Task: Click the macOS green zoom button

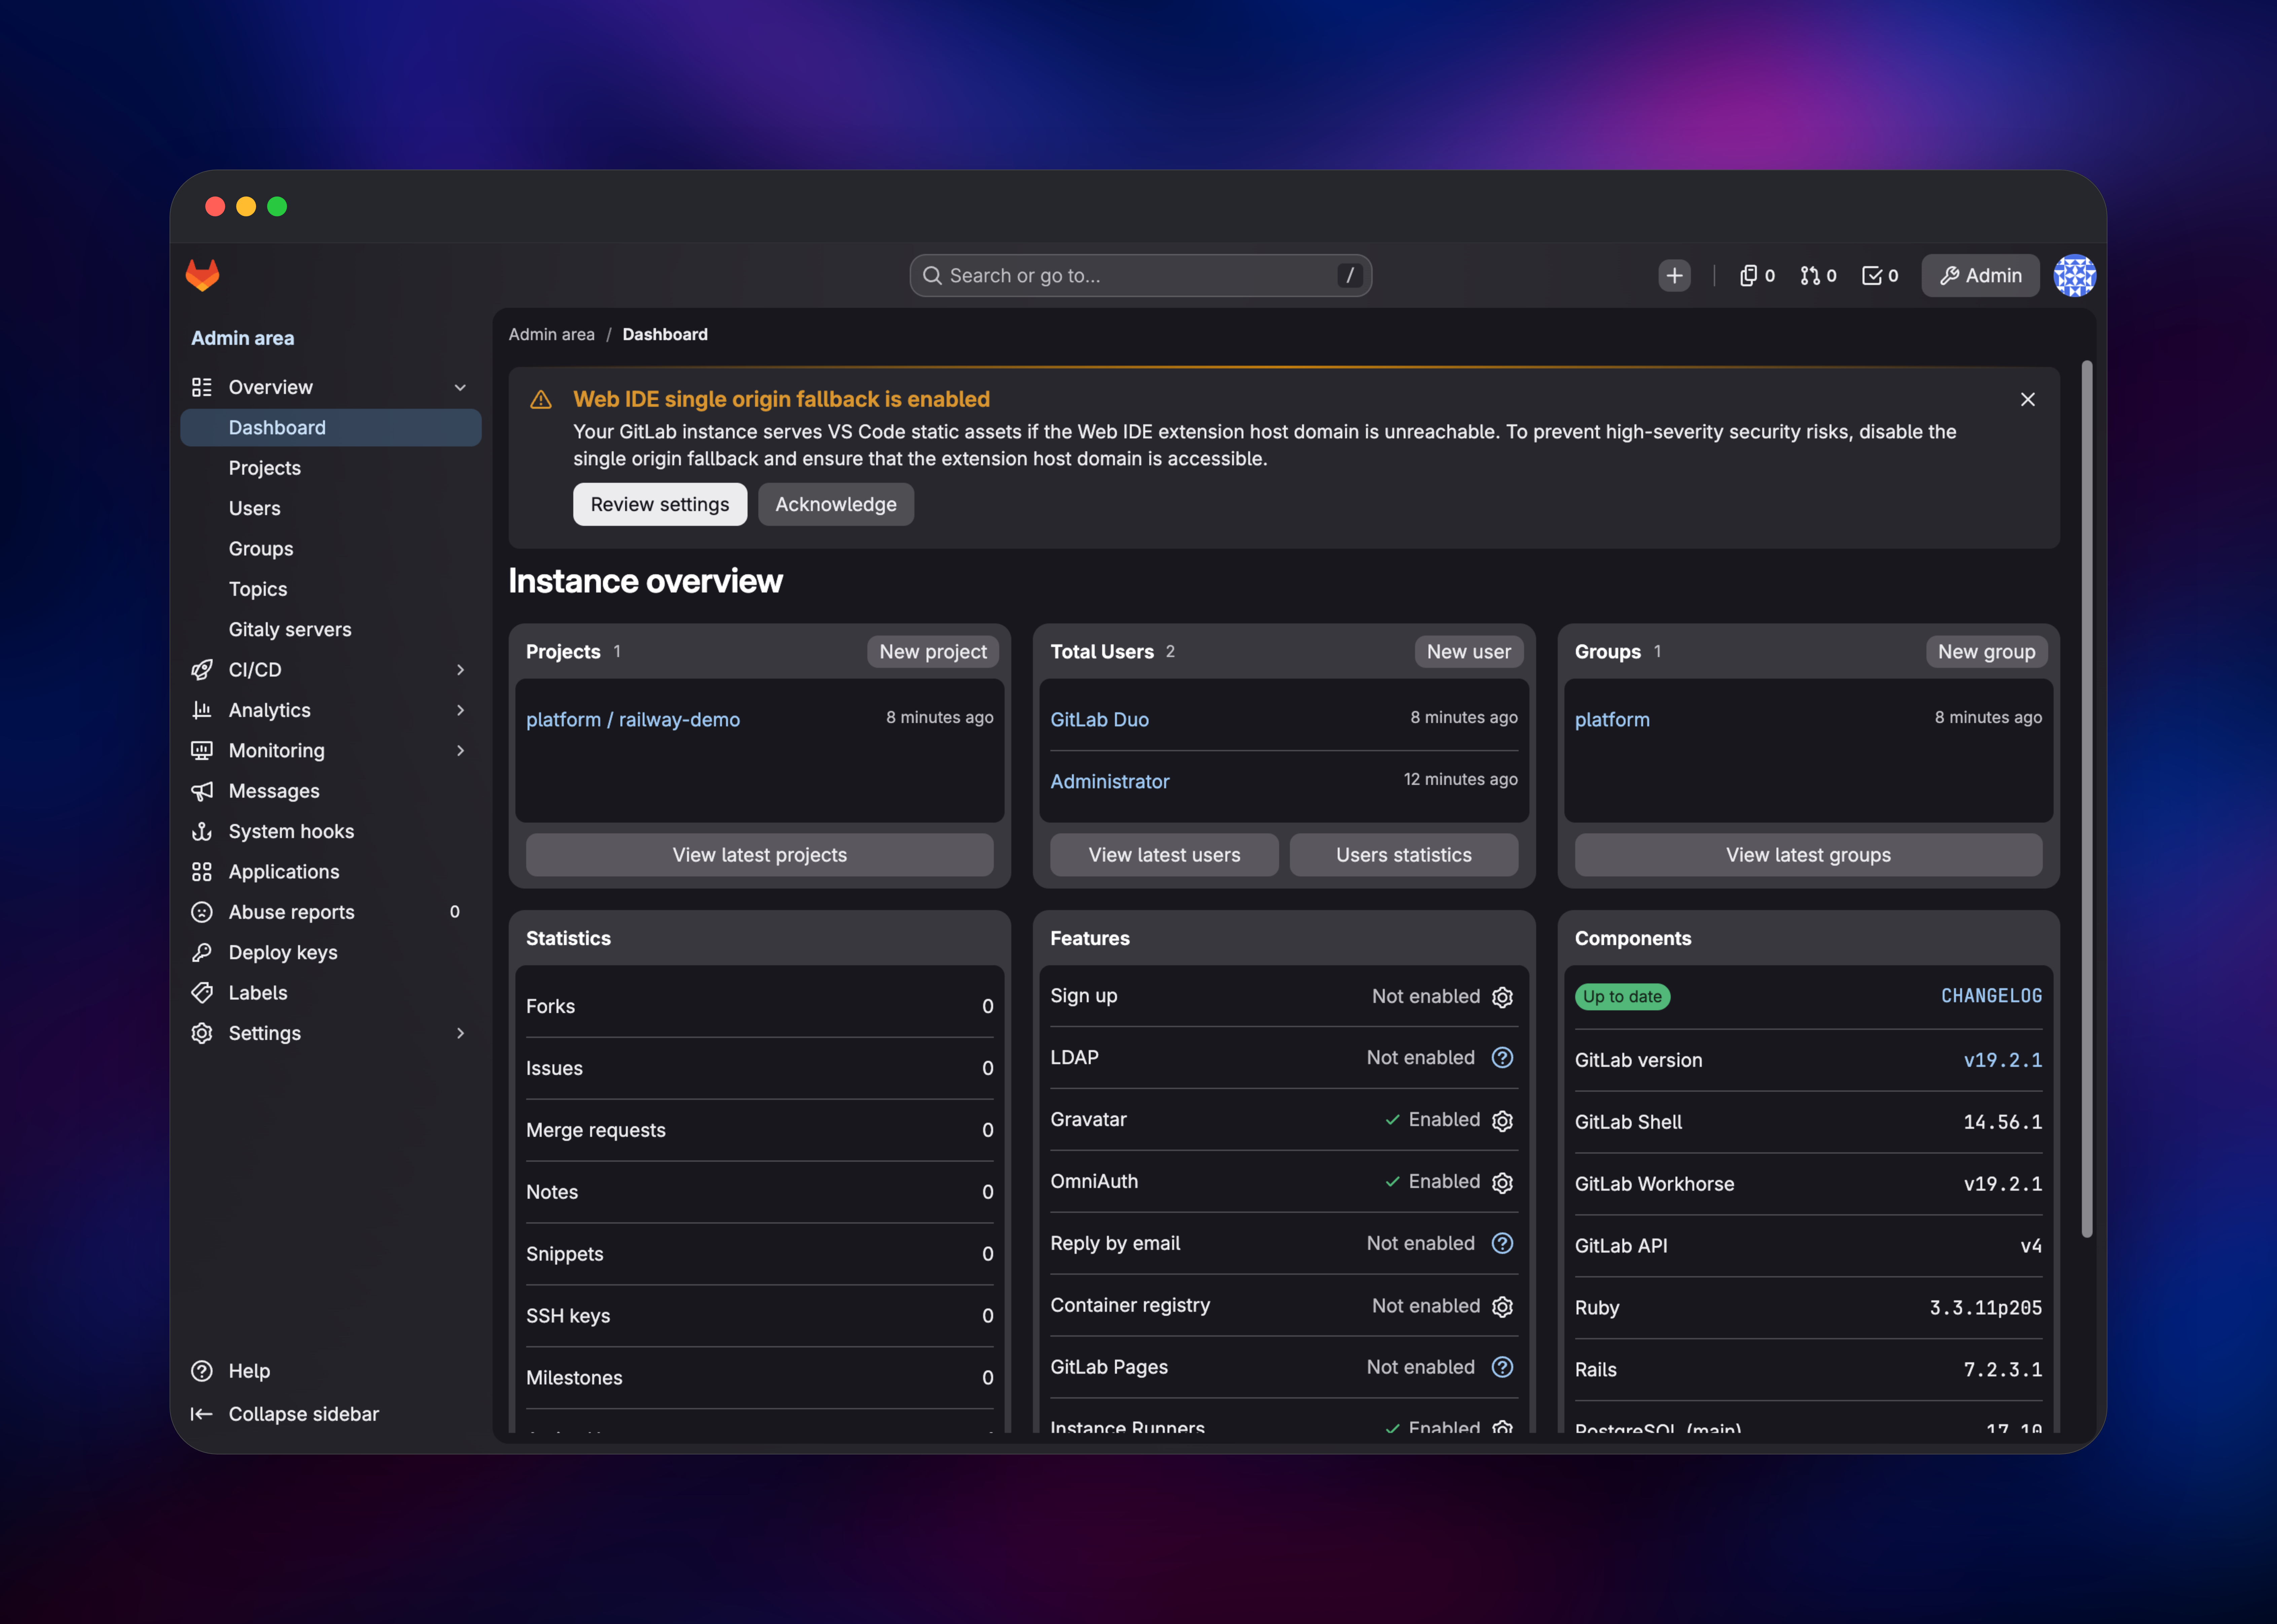Action: (x=277, y=206)
